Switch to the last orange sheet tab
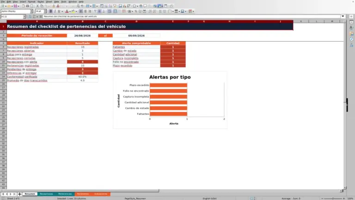The width and height of the screenshot is (355, 200). (x=101, y=194)
